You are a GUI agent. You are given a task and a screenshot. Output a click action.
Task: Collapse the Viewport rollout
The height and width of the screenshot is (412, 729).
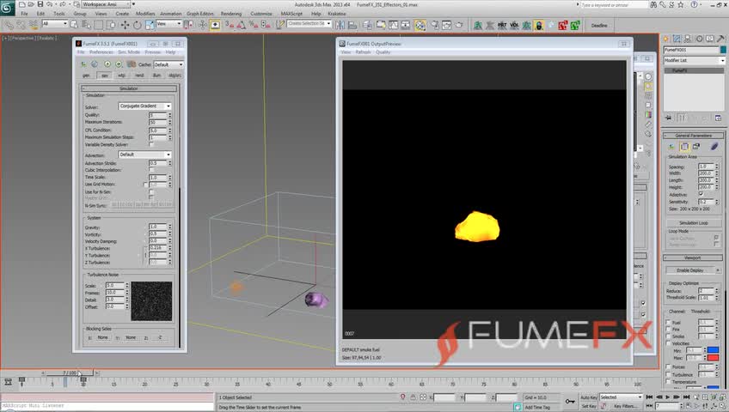pos(693,257)
